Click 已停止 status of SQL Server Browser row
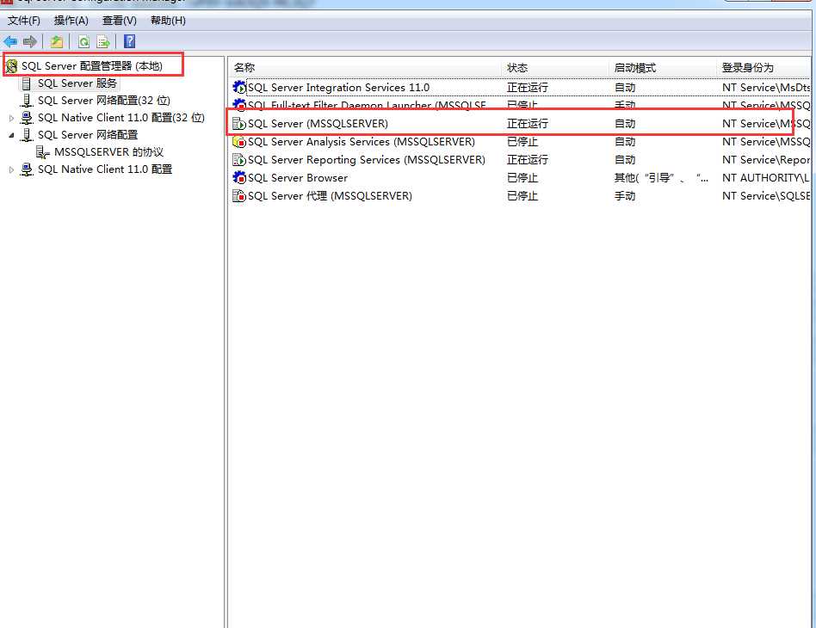The width and height of the screenshot is (816, 628). (522, 178)
